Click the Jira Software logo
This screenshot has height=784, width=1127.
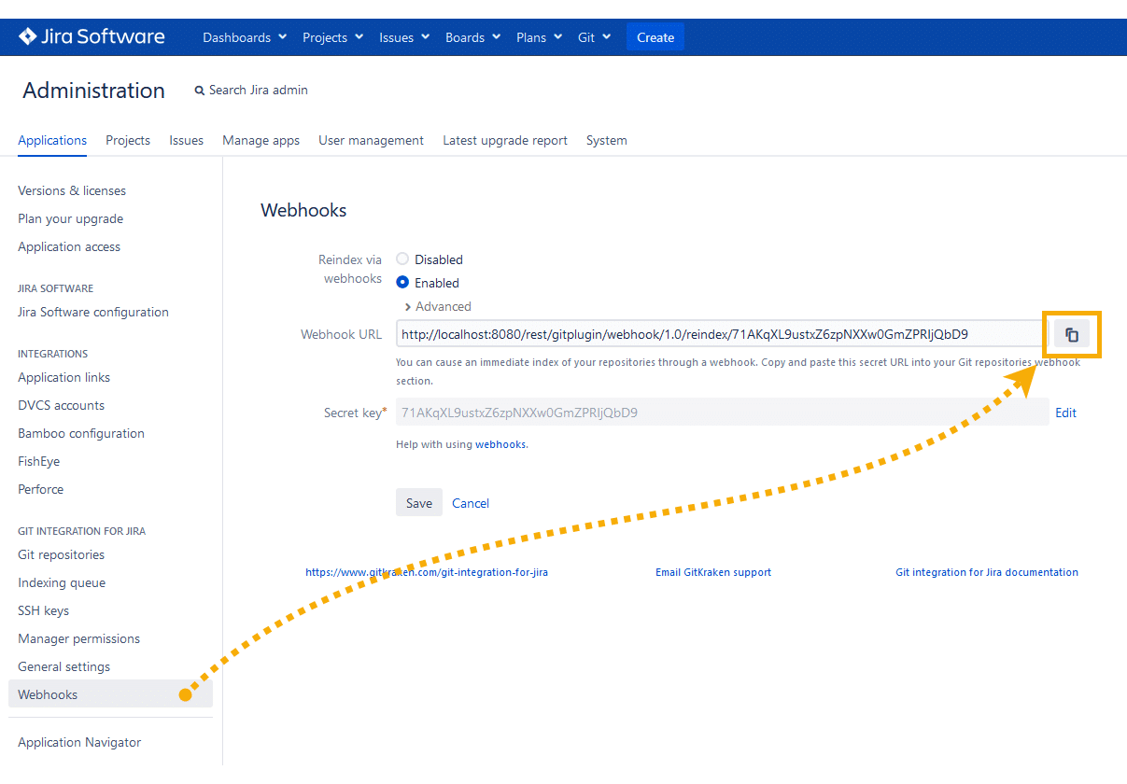coord(92,37)
